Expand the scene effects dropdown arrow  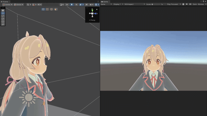83,5
